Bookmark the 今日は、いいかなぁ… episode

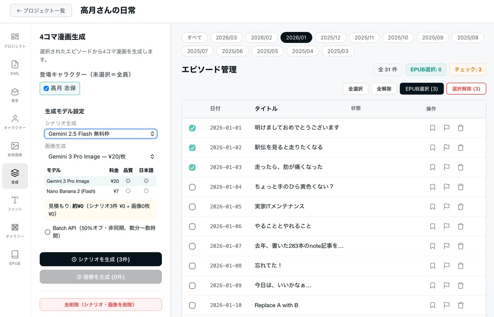pos(432,285)
